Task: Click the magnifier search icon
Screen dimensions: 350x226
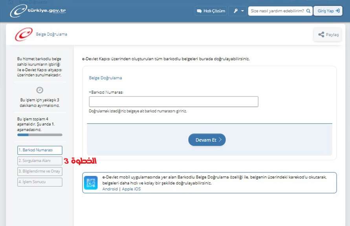Action: pyautogui.click(x=308, y=11)
